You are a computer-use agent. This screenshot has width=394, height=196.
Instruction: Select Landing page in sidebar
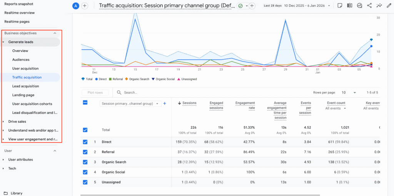pyautogui.click(x=23, y=95)
